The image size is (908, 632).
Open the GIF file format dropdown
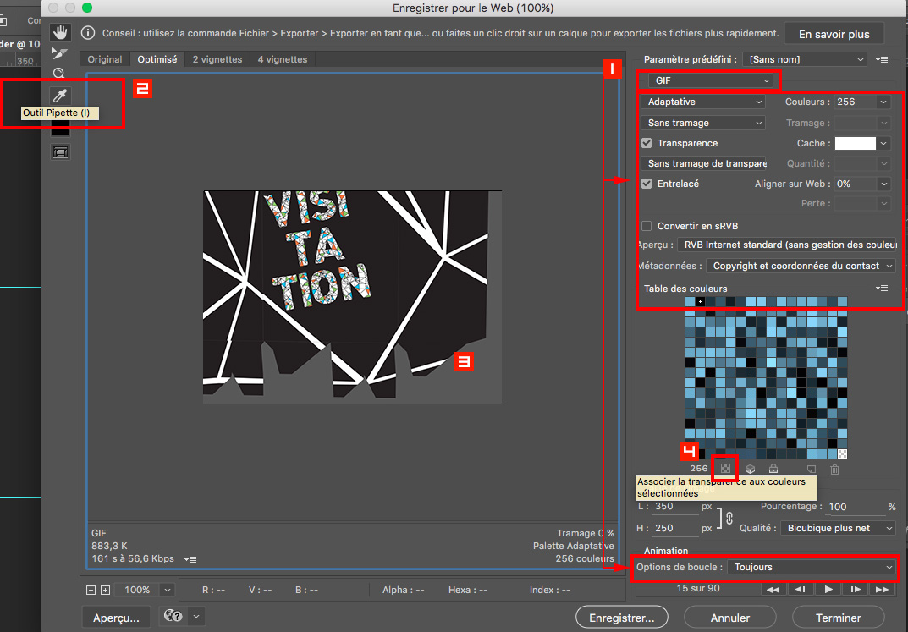[710, 80]
